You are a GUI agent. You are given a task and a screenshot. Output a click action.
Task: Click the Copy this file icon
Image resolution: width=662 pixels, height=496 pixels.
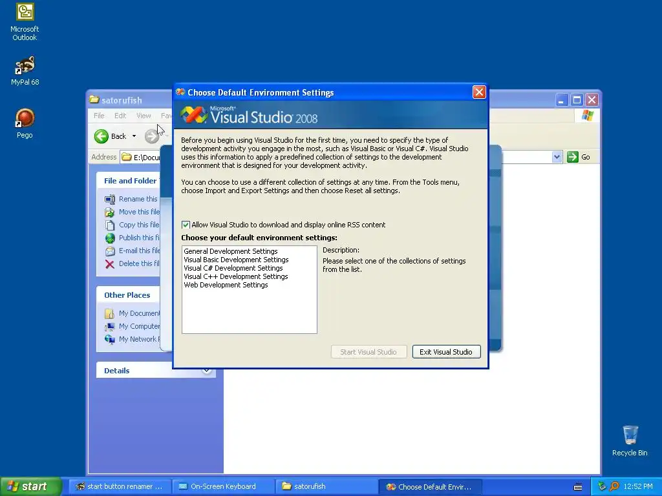pos(110,225)
